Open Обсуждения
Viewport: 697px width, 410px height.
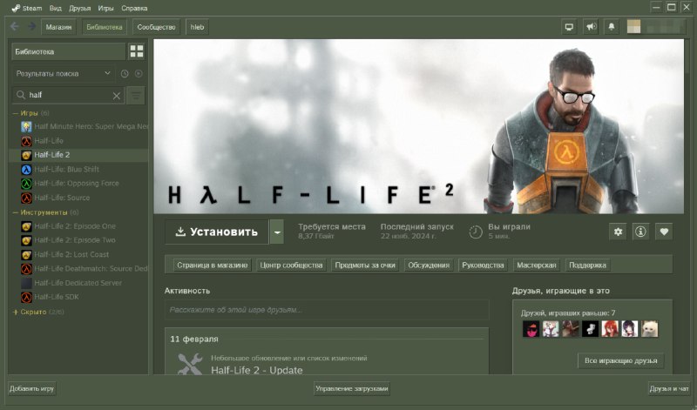[429, 265]
